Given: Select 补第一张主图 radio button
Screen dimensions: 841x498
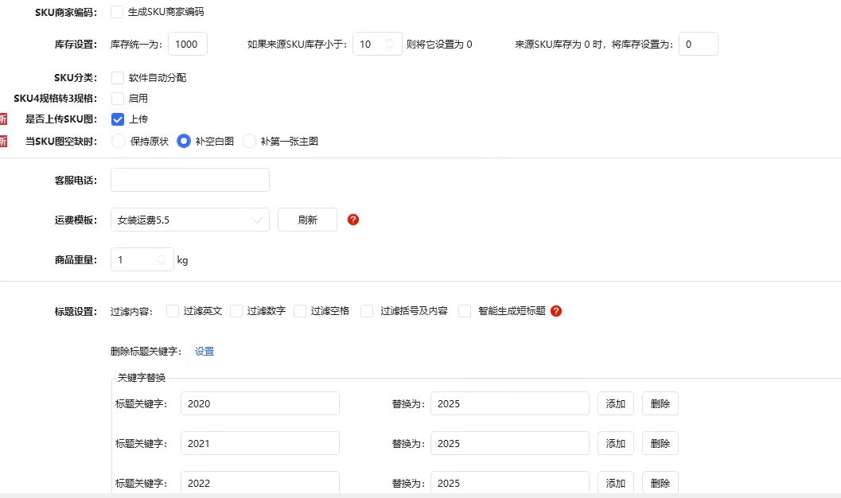Looking at the screenshot, I should (247, 141).
